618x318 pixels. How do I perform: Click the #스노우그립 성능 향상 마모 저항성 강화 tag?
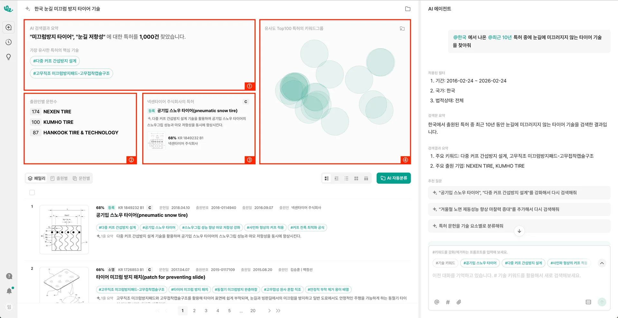[211, 227]
